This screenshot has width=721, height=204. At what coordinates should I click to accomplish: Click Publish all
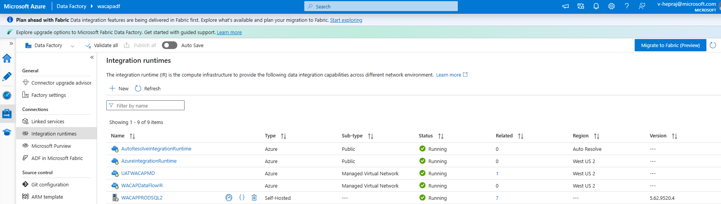140,45
